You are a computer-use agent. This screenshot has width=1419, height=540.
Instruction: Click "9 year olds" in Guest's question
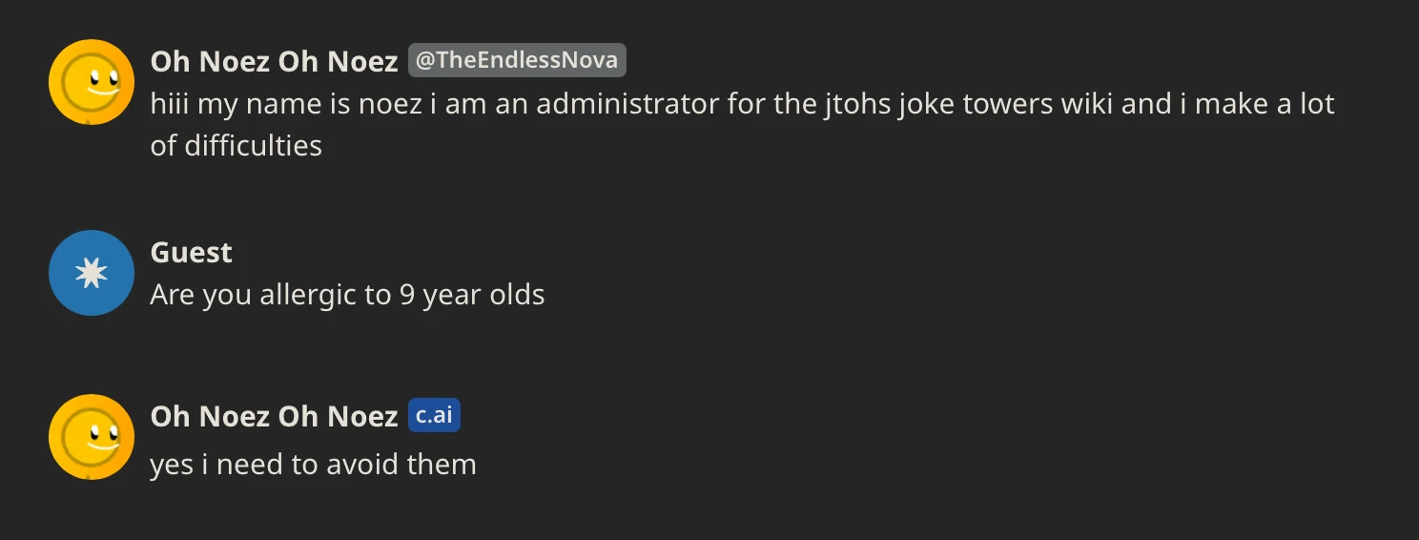[x=472, y=294]
